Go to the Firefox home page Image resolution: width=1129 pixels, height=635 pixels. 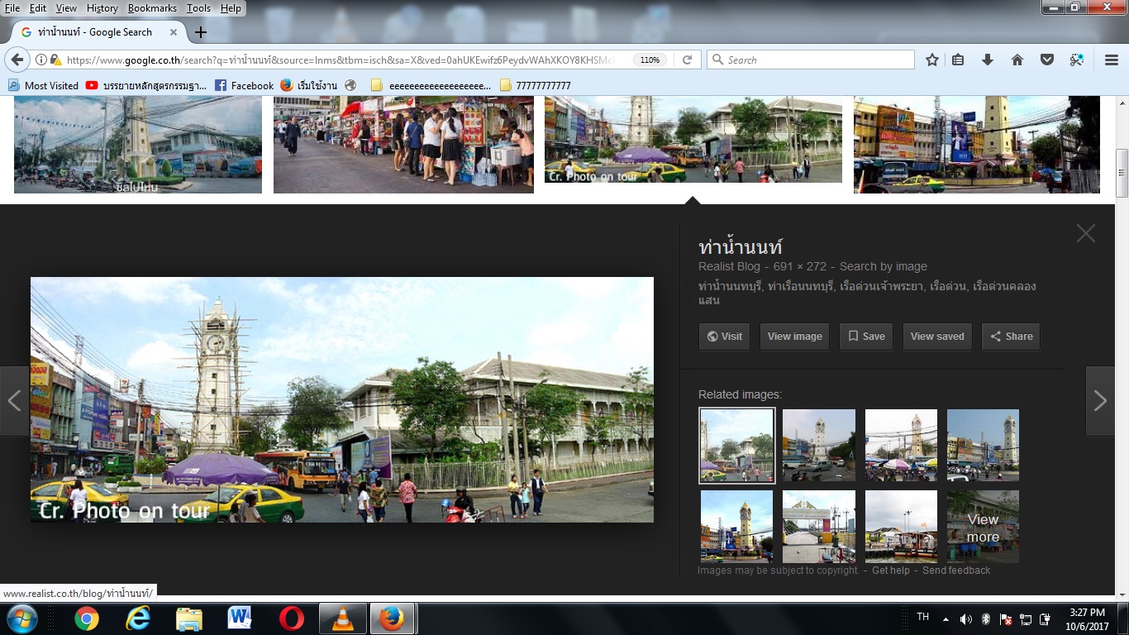click(x=1017, y=60)
